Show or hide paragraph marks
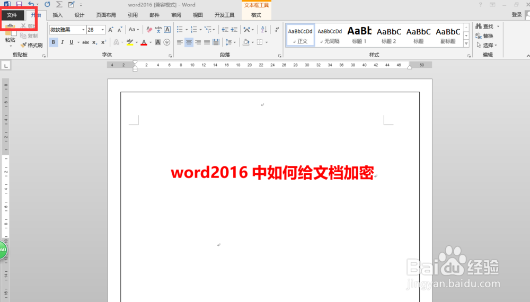Image resolution: width=530 pixels, height=302 pixels. click(x=277, y=30)
